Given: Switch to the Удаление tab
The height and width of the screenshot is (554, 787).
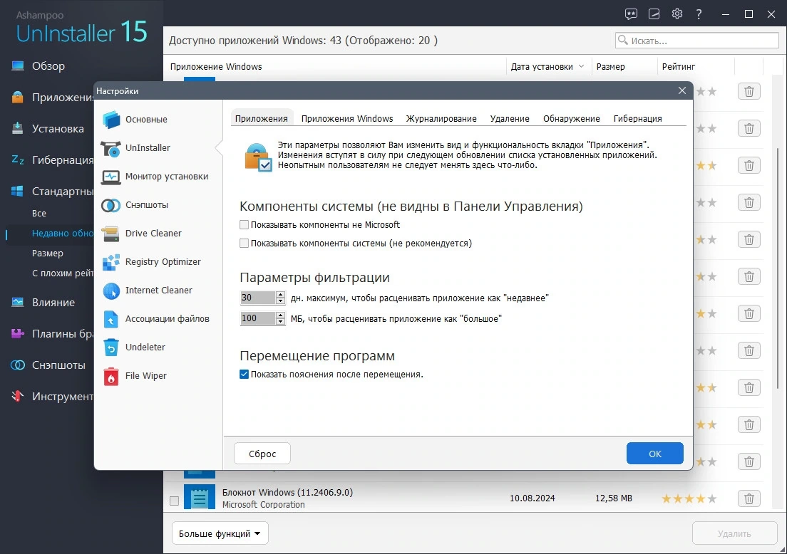Looking at the screenshot, I should point(510,118).
